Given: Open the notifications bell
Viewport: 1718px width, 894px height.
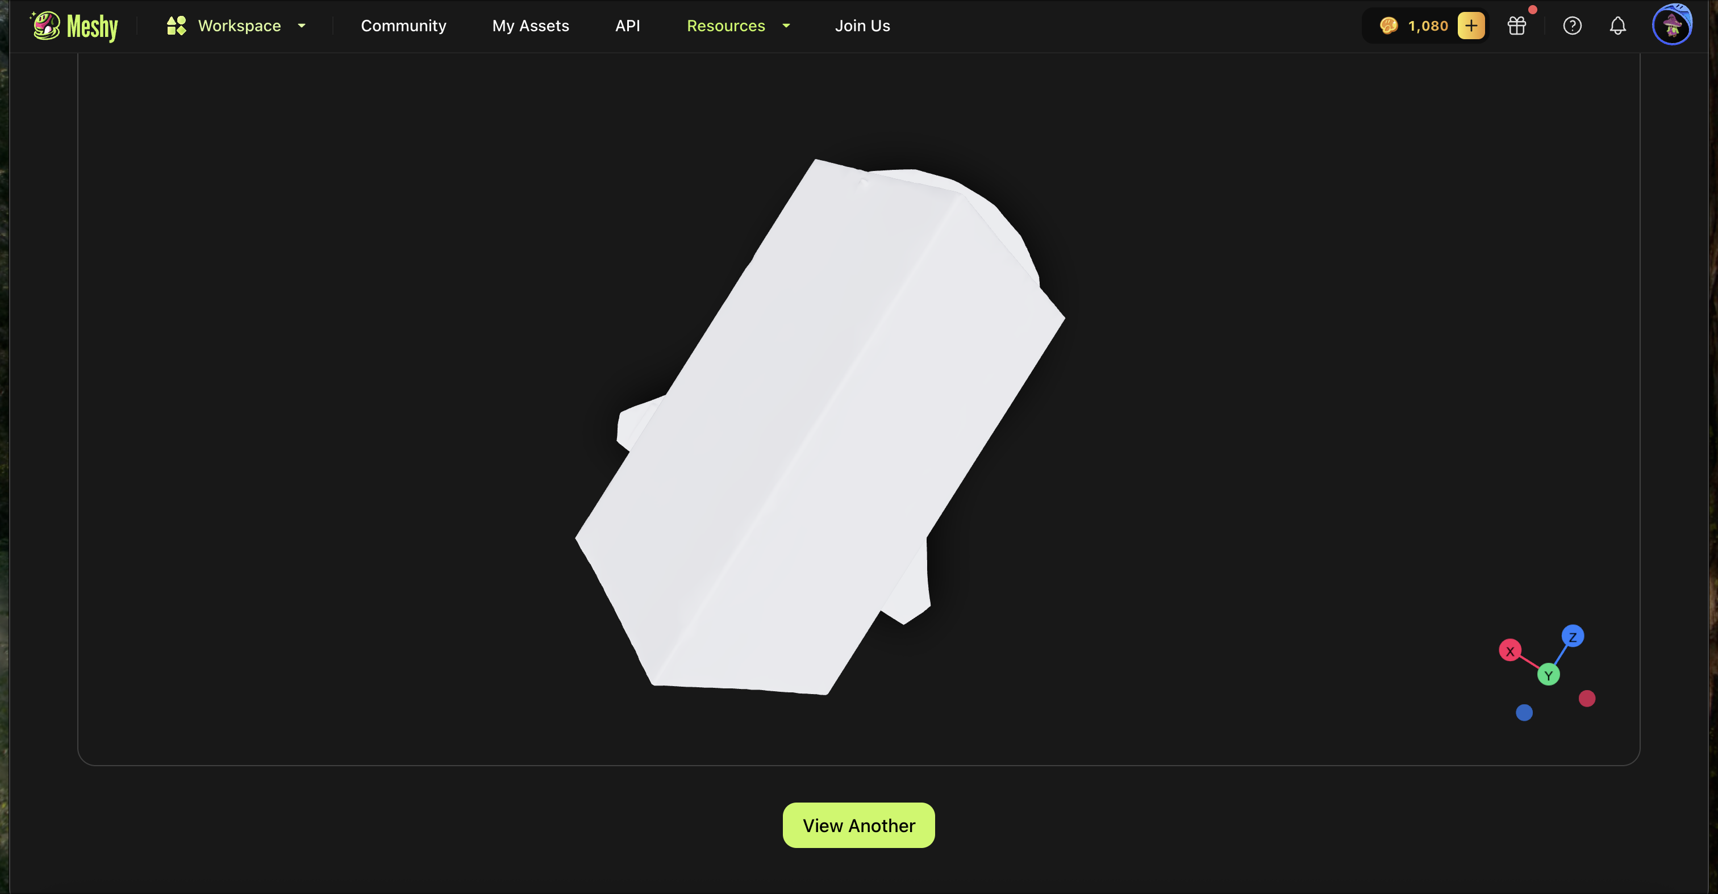Looking at the screenshot, I should (1617, 26).
